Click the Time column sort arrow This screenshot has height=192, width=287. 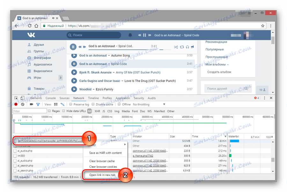coord(225,137)
